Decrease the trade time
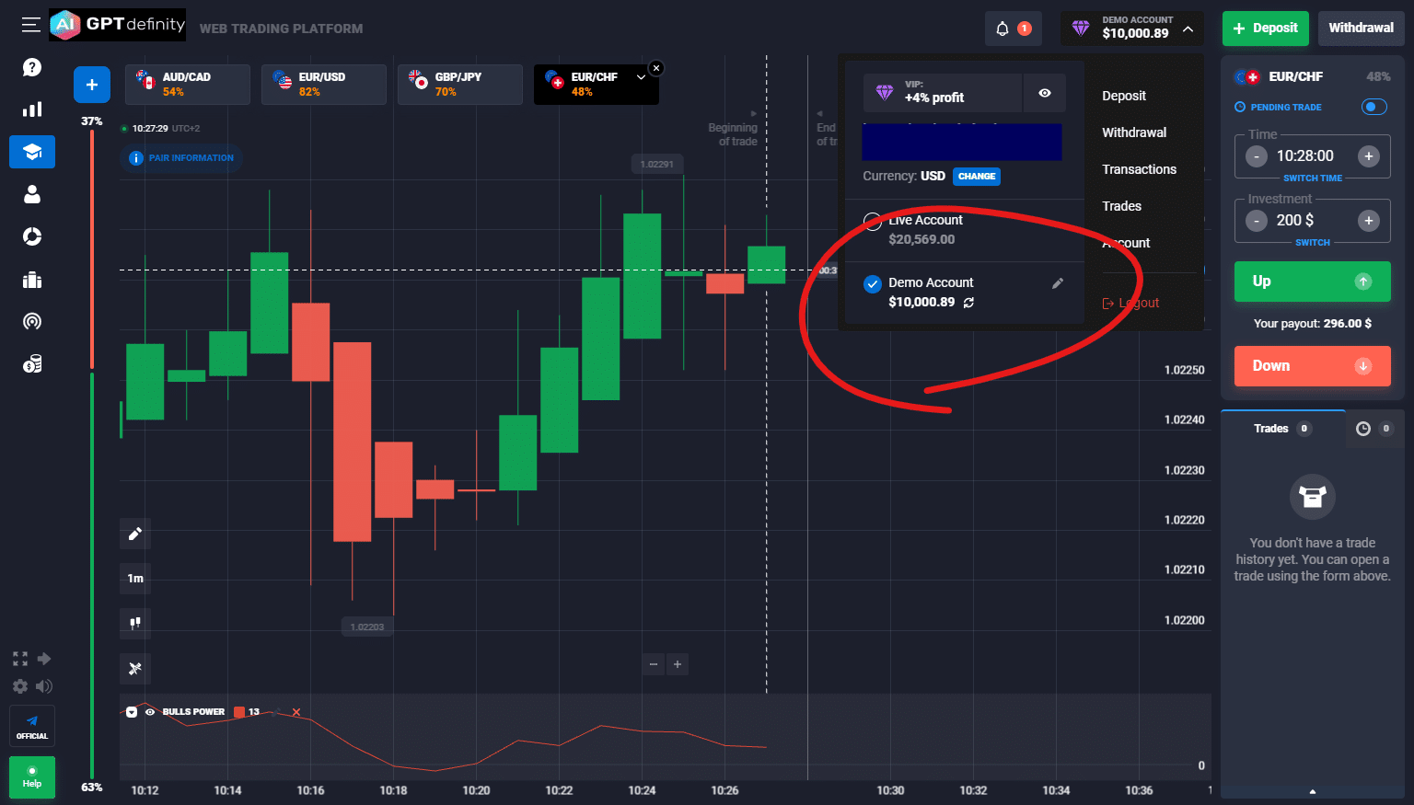 point(1257,156)
